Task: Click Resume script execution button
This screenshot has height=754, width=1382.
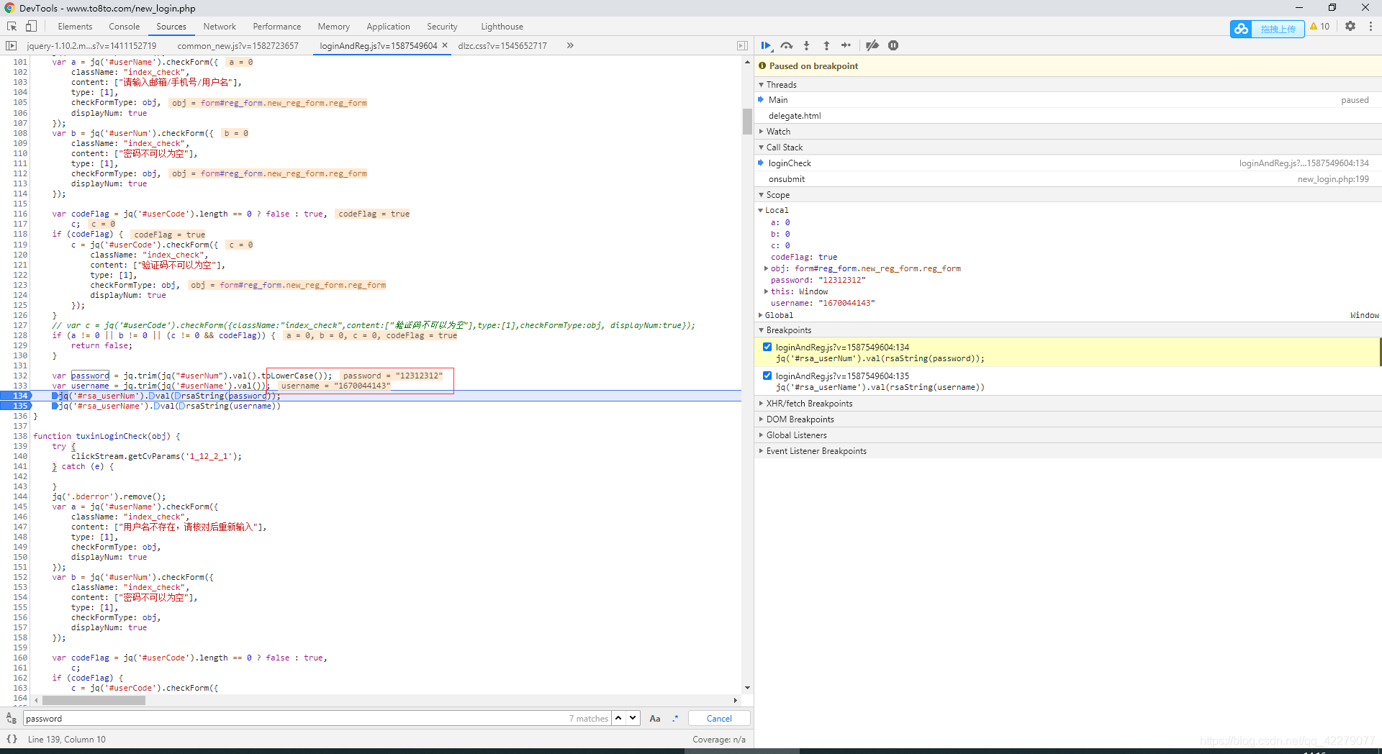Action: coord(766,45)
